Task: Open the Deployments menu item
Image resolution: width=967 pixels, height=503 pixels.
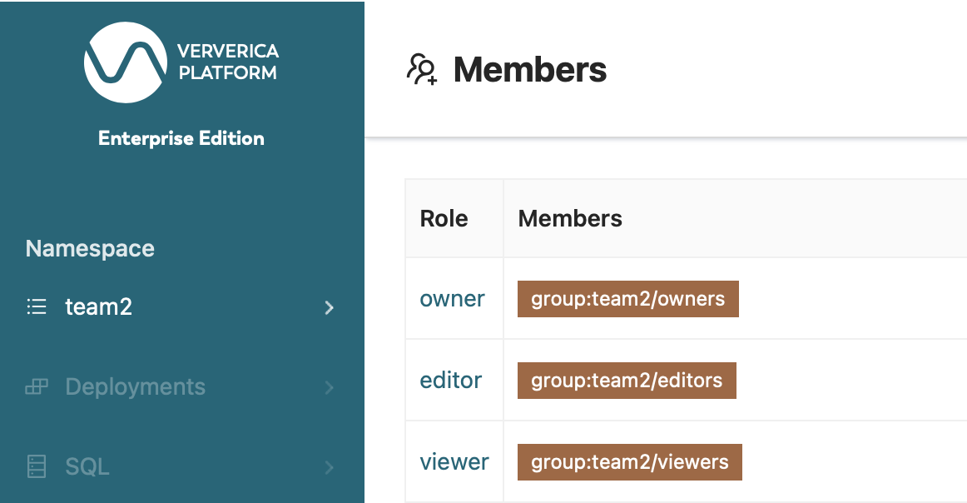Action: tap(134, 386)
